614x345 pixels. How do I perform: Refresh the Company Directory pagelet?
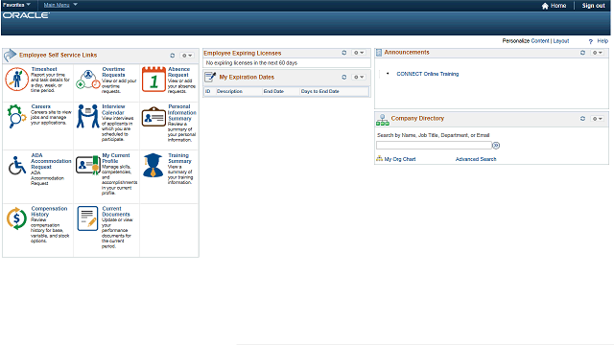[x=582, y=119]
